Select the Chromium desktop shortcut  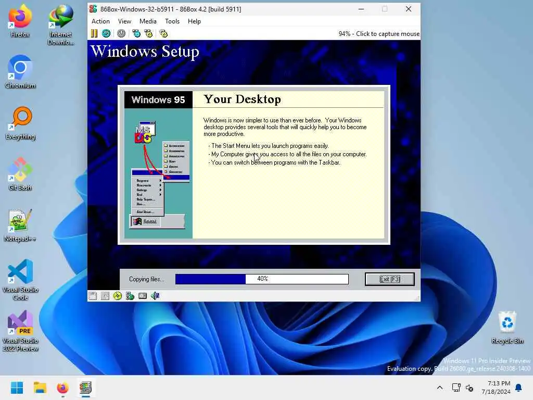20,72
